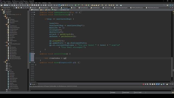
Task: Open the Refactor menu
Action: click(15, 3)
